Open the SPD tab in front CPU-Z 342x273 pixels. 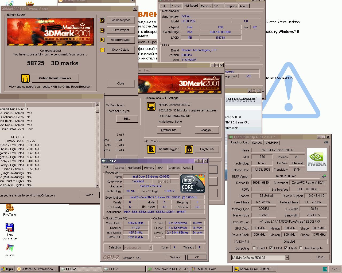coord(160,168)
